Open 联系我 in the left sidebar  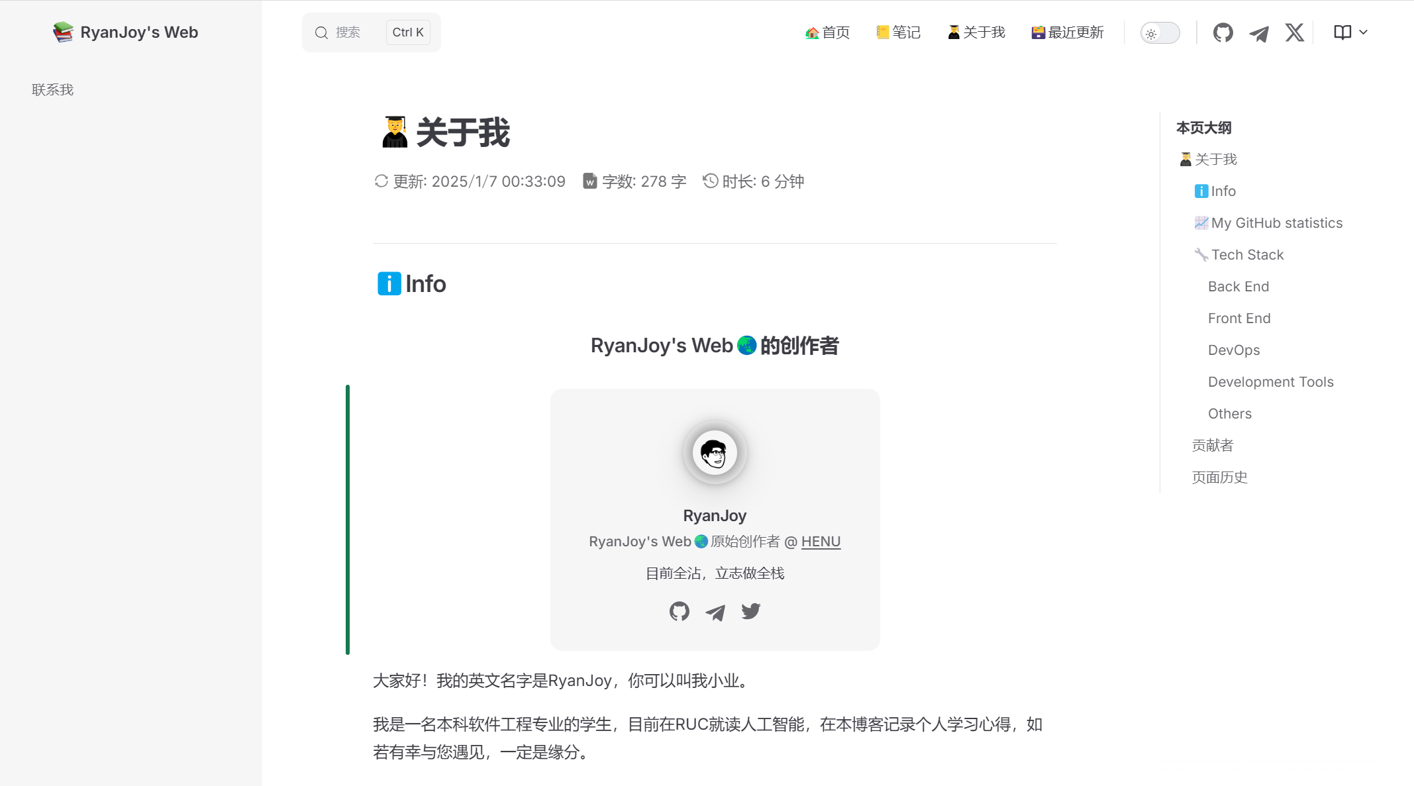pos(53,89)
